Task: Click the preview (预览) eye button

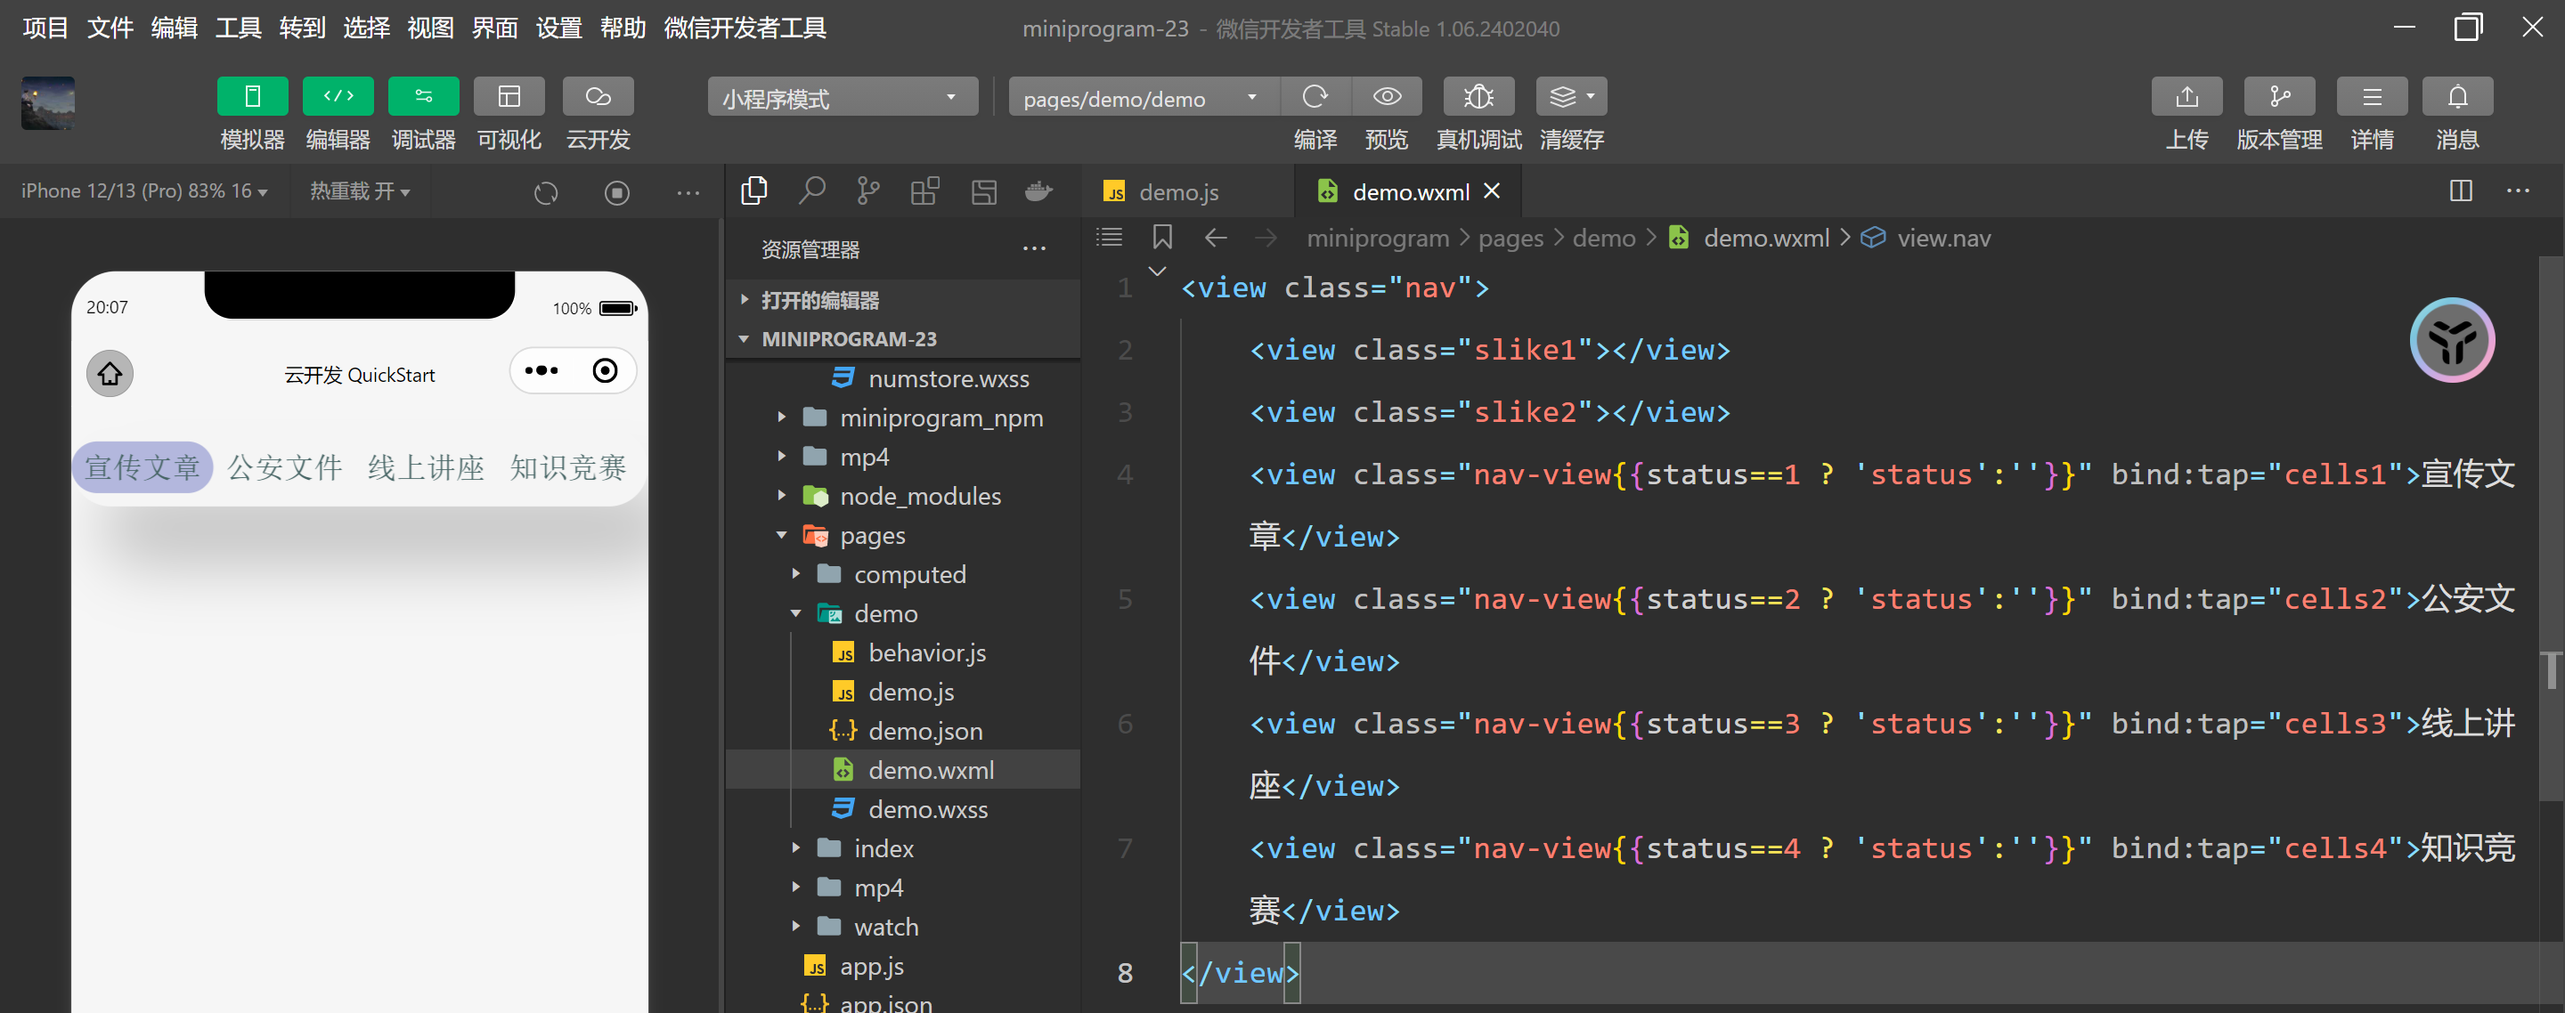Action: pyautogui.click(x=1386, y=96)
